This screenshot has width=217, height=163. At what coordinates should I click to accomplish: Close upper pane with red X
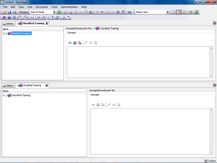click(x=215, y=23)
